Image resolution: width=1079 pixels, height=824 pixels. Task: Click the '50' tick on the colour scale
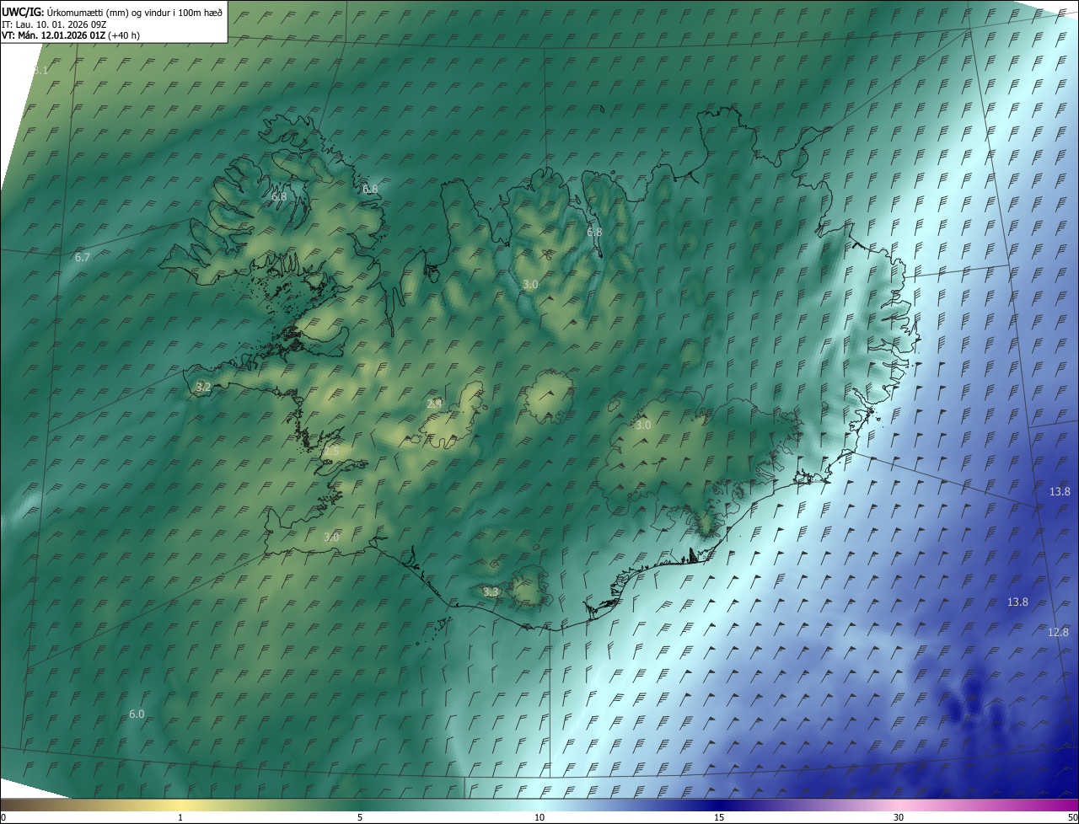[x=1072, y=817]
